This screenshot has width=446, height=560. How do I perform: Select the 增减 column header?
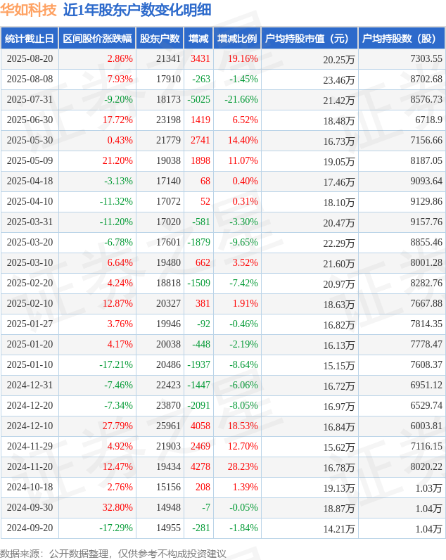pos(198,38)
